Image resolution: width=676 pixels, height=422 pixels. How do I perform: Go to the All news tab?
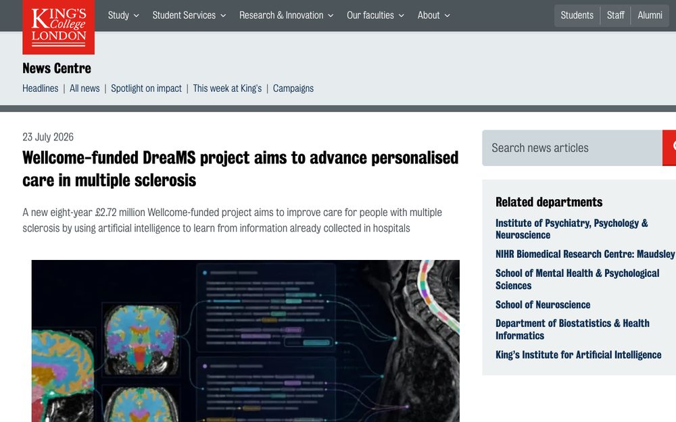pos(84,88)
